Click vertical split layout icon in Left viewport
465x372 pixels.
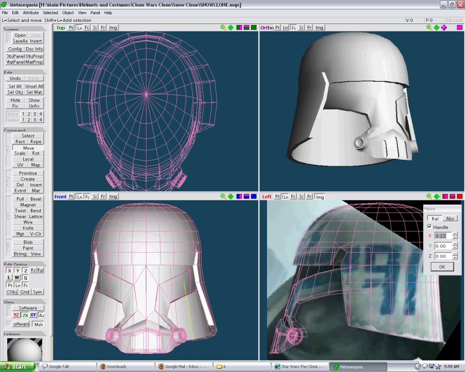(445, 196)
